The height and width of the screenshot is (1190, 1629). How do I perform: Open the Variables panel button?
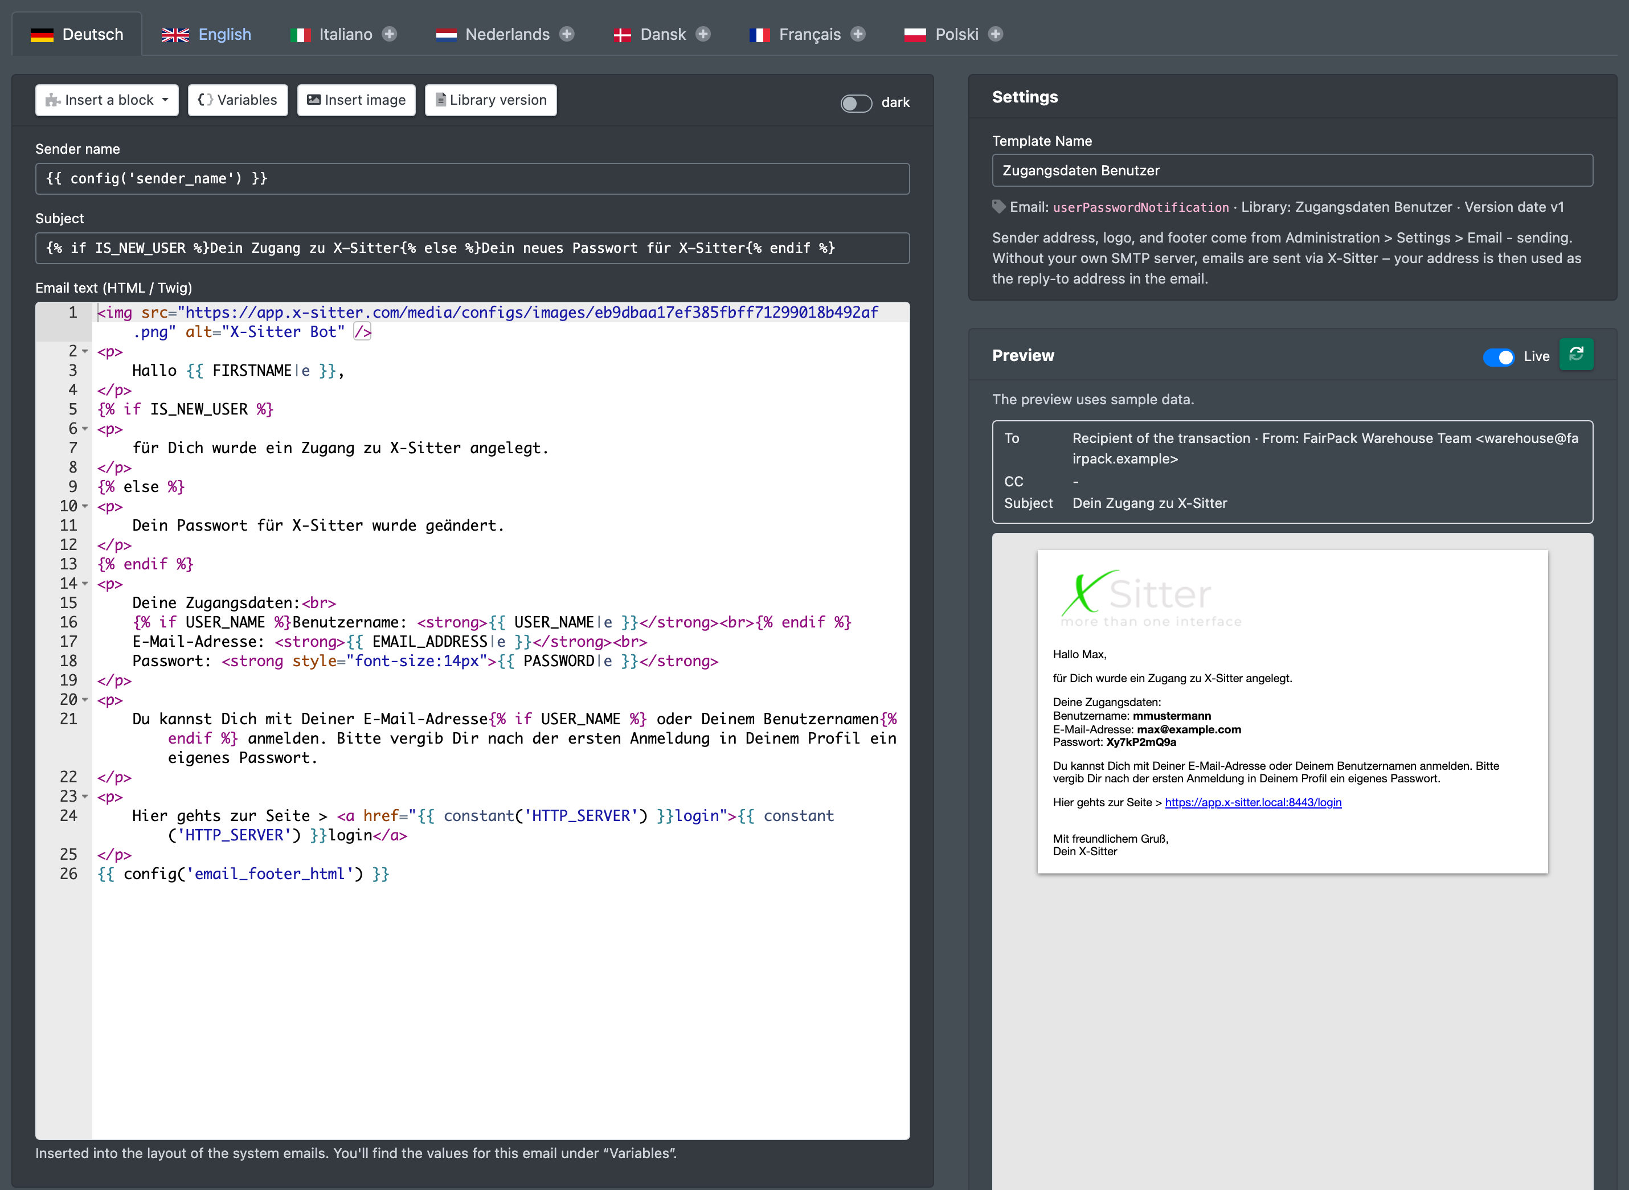coord(238,100)
